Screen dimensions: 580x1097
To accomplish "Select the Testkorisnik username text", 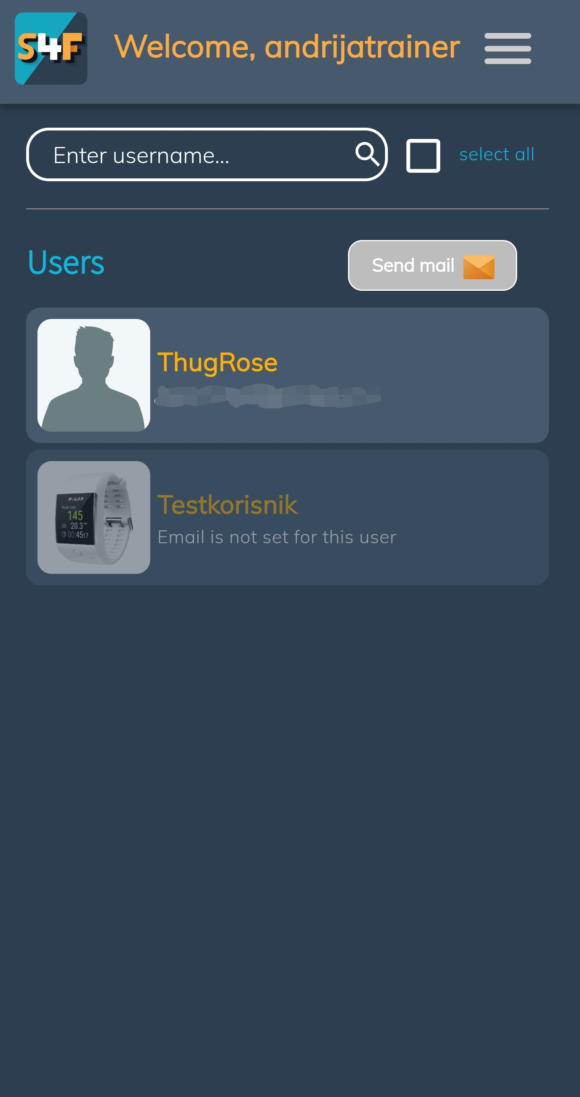I will (228, 505).
